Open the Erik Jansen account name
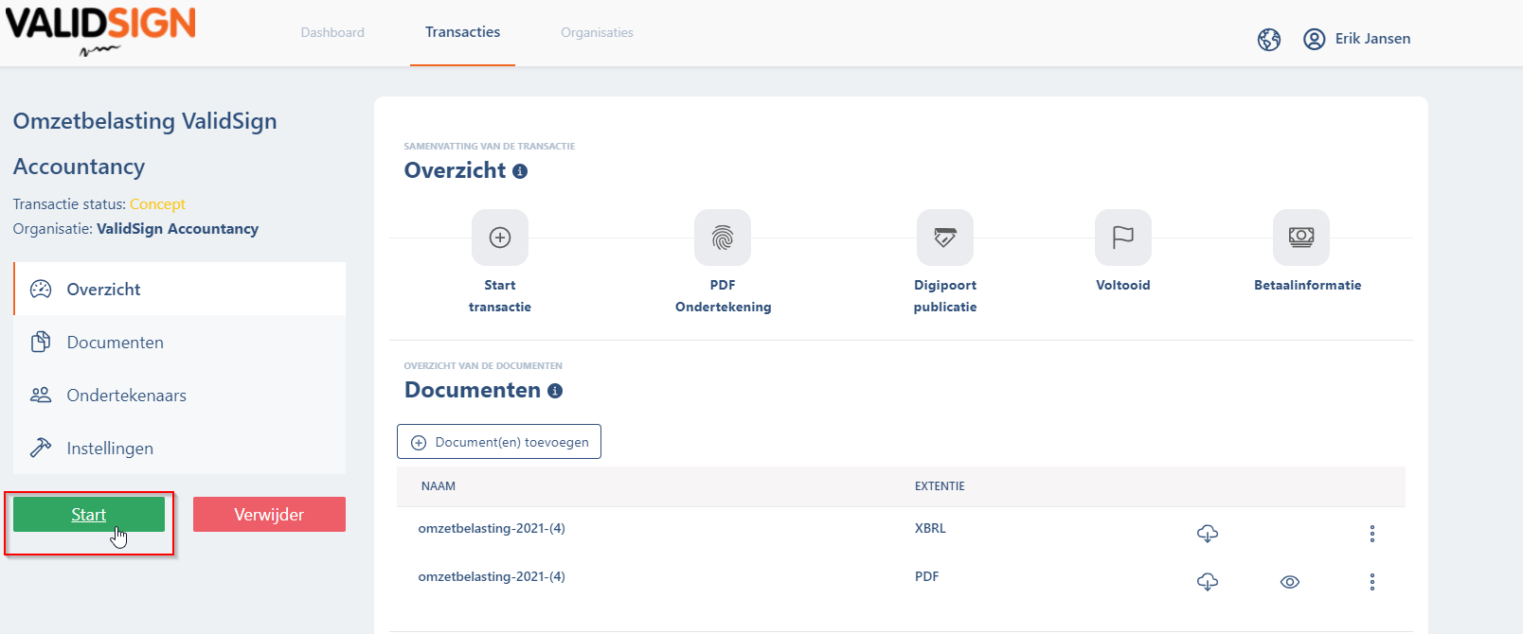Viewport: 1523px width, 634px height. (x=1372, y=39)
